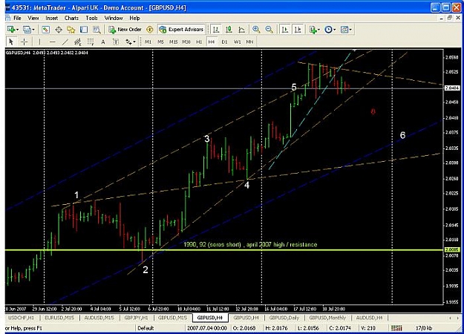
Task: Click the Default profile in status bar
Action: coord(146,328)
